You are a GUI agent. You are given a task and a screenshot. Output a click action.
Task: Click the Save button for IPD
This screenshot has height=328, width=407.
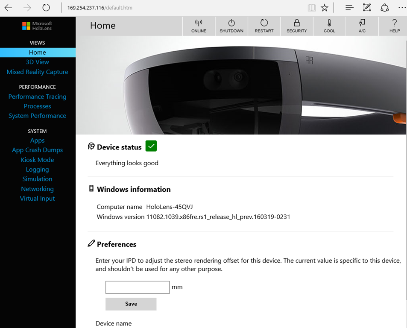[131, 304]
